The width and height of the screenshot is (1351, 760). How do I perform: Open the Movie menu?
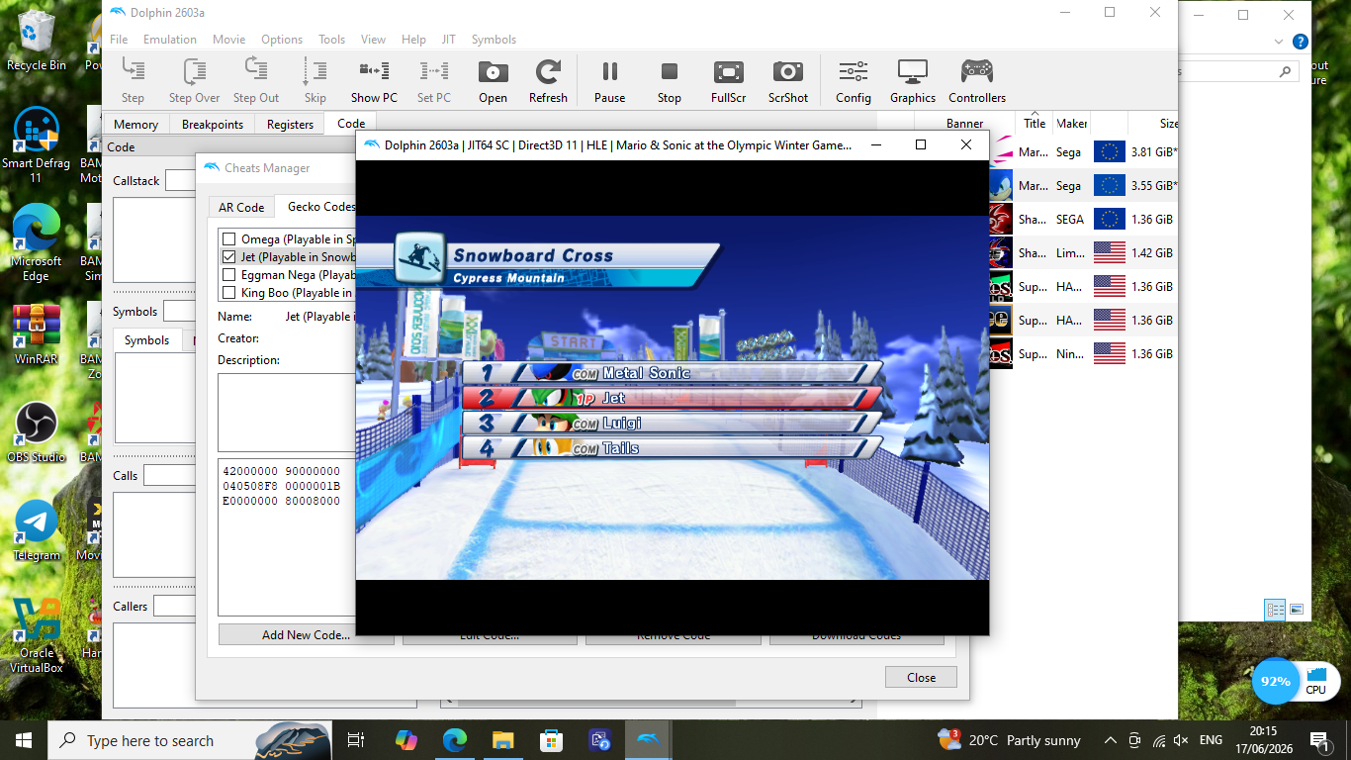(228, 40)
